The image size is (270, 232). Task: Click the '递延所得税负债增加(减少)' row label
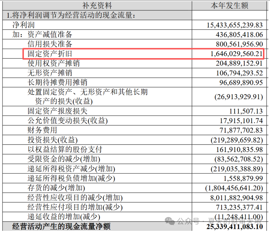point(71,178)
